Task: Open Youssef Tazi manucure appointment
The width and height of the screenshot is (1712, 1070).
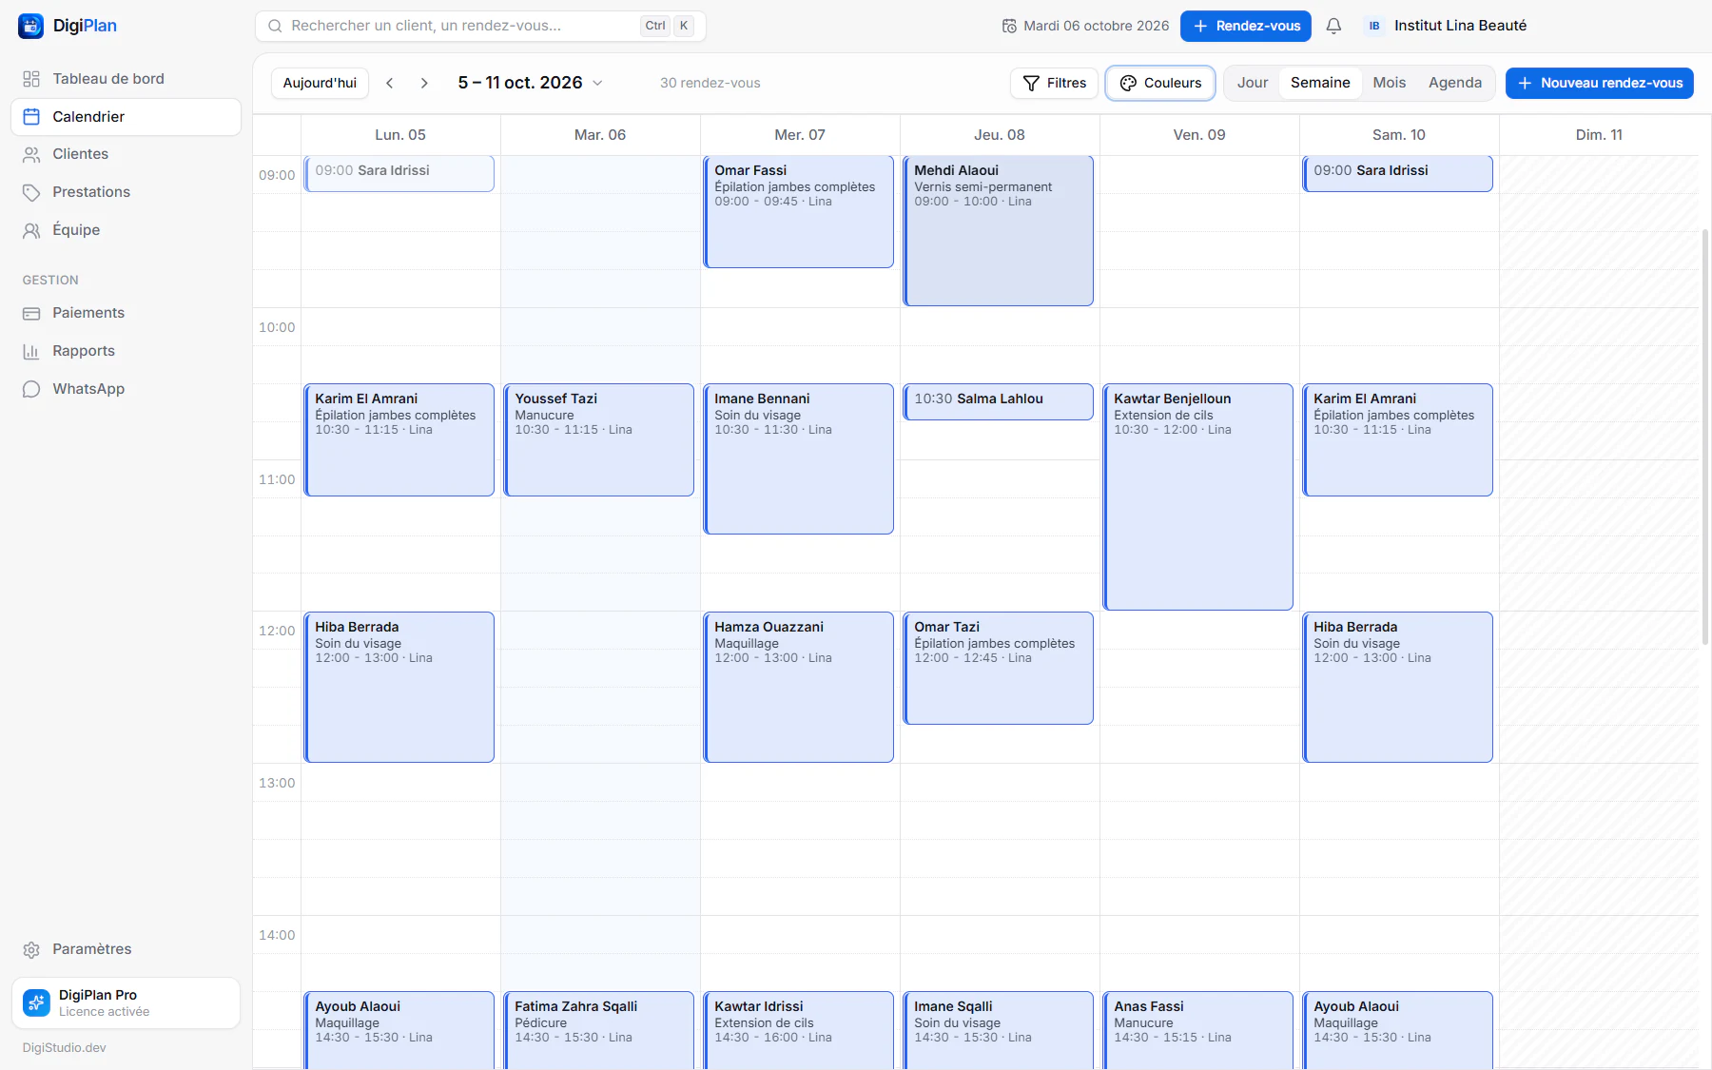Action: click(x=599, y=439)
